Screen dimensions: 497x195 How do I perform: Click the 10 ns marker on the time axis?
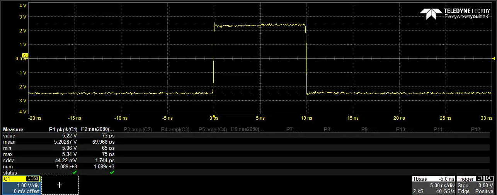pyautogui.click(x=306, y=117)
